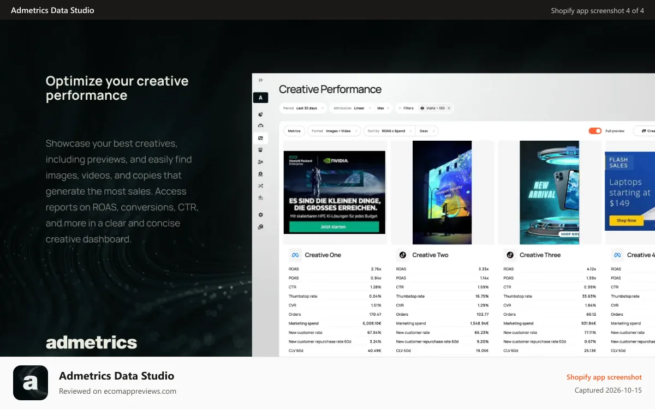Open the Attribution Linear dropdown
This screenshot has height=409, width=655.
coord(352,108)
